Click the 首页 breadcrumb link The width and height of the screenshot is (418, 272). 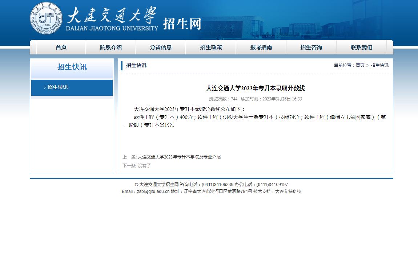click(360, 65)
